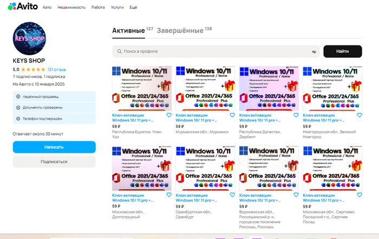Add Оренбург listing to favorites
The height and width of the screenshot is (239, 379).
(x=233, y=195)
